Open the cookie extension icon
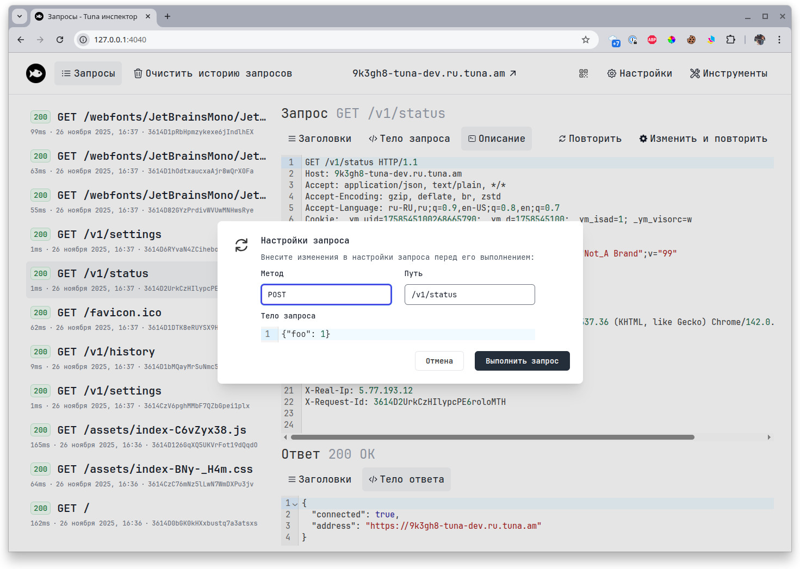 691,40
